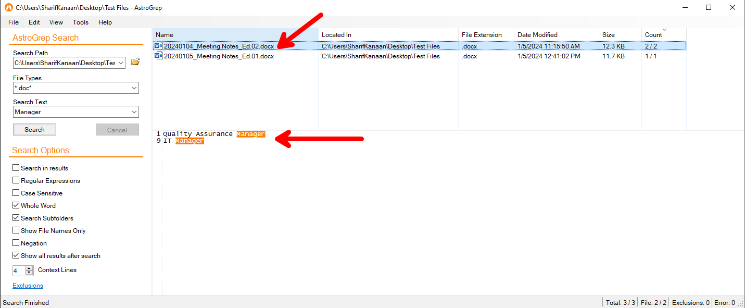Click the browse folder icon beside Search Path
The width and height of the screenshot is (745, 308).
135,63
